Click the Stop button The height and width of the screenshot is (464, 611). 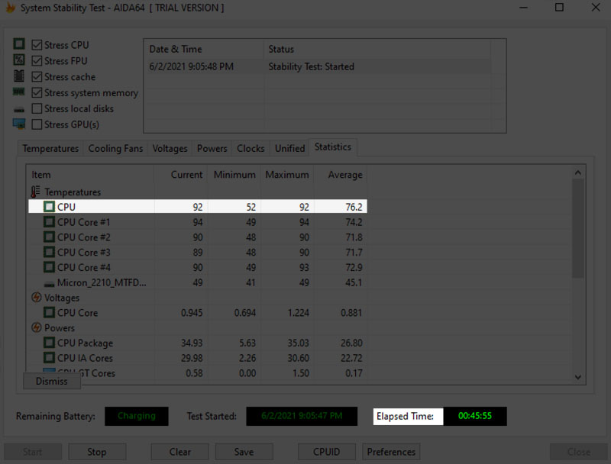pos(97,452)
